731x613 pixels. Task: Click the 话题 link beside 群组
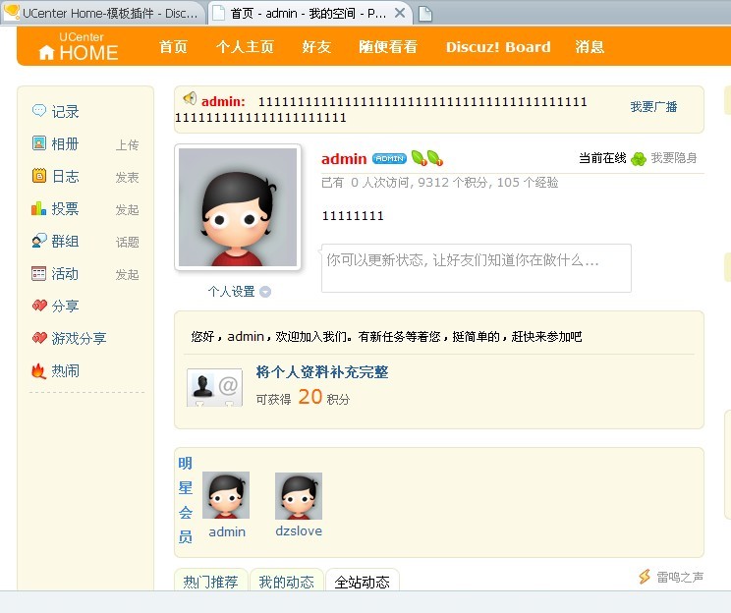(x=128, y=242)
